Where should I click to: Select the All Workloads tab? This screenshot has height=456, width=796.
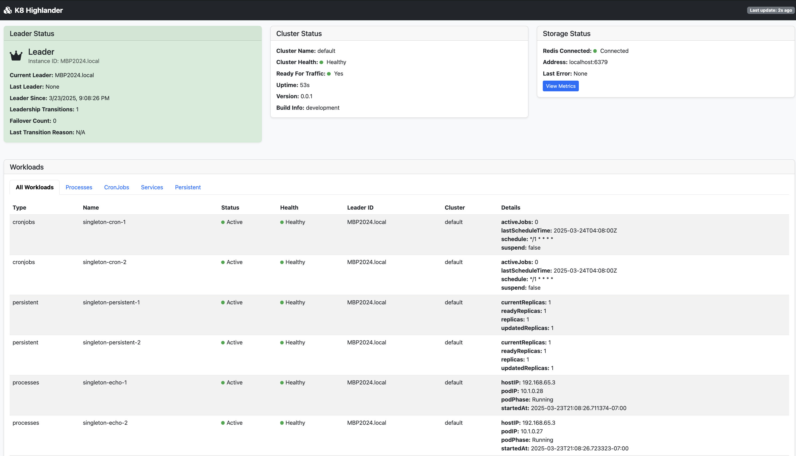(34, 187)
